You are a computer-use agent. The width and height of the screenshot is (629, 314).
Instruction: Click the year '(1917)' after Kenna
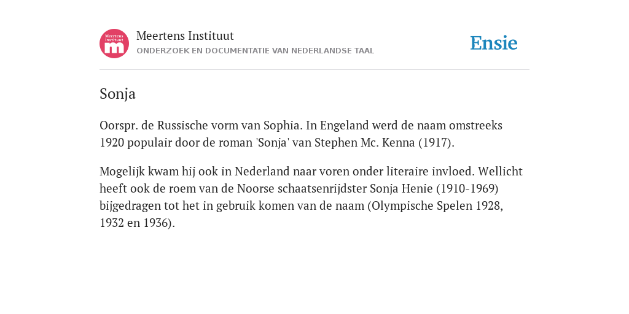(x=436, y=143)
